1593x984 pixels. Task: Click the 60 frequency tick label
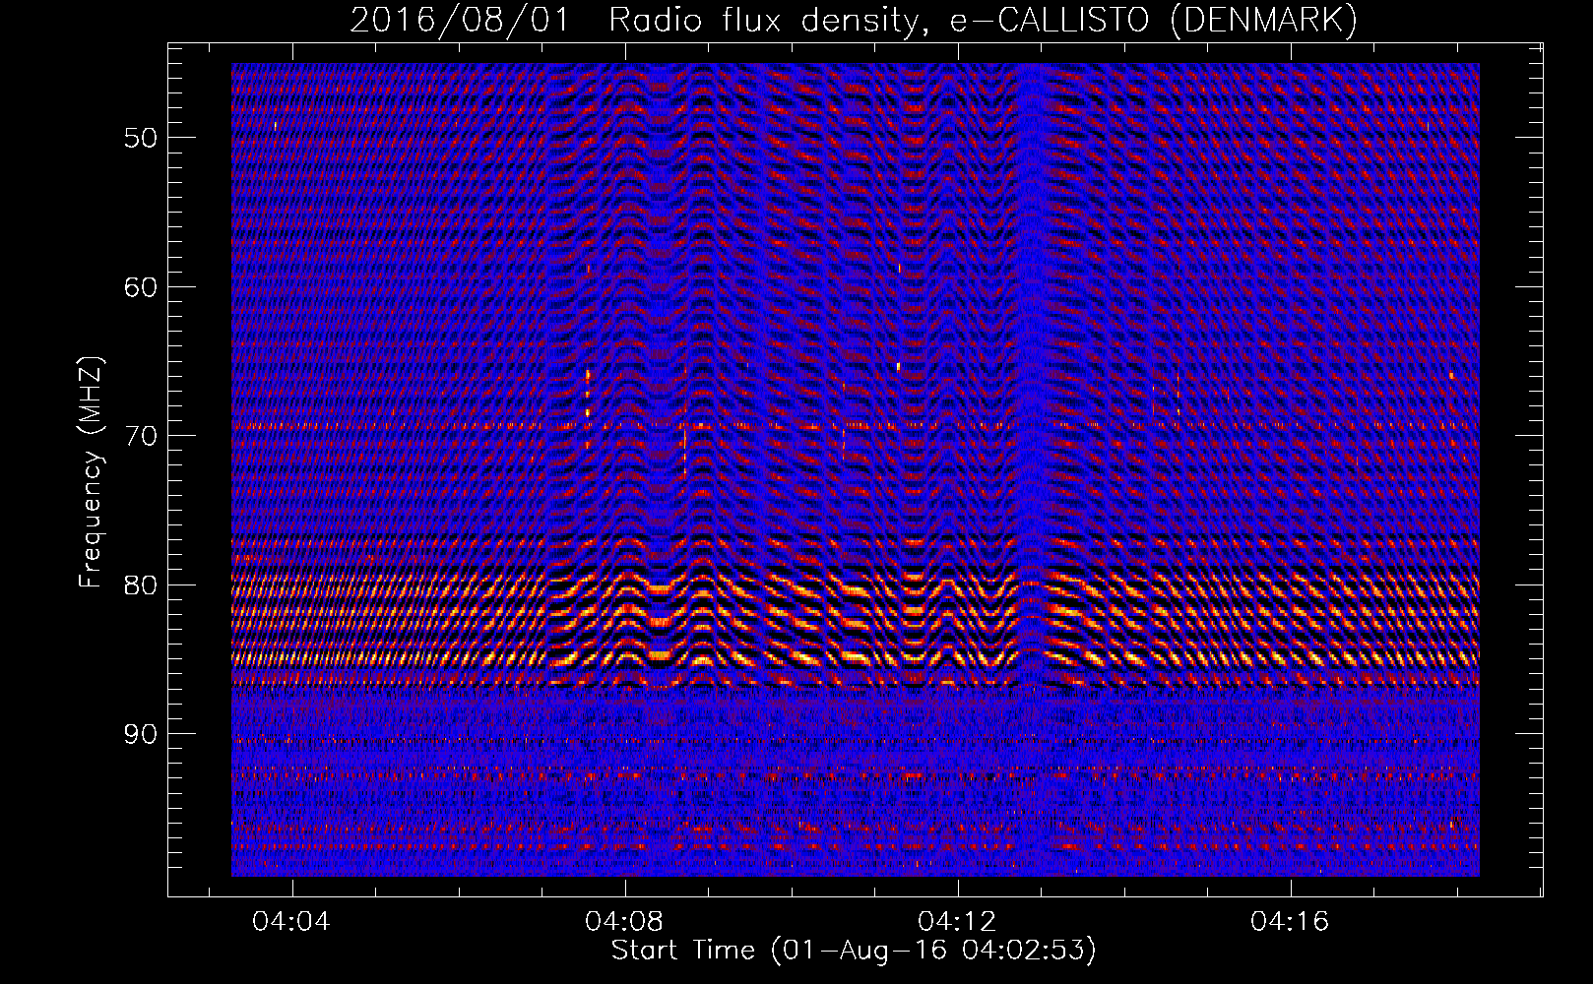141,287
